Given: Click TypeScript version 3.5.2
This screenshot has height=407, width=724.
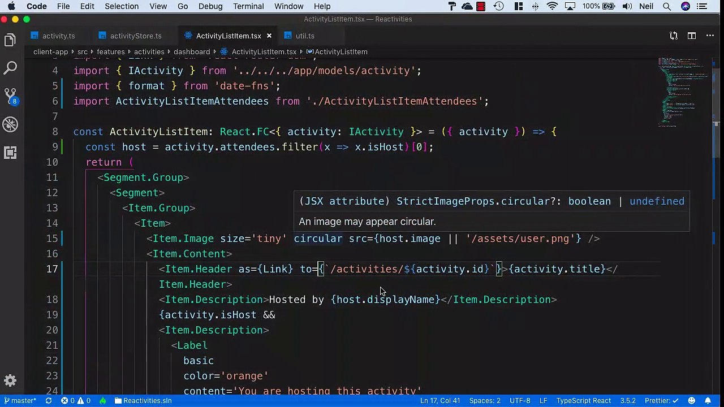Looking at the screenshot, I should (x=628, y=401).
